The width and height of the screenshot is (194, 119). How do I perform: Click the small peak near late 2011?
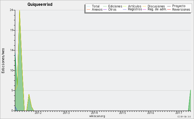29,95
